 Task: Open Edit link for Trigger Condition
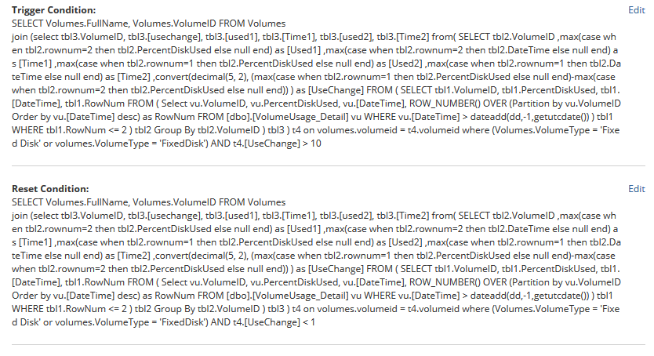(x=637, y=10)
